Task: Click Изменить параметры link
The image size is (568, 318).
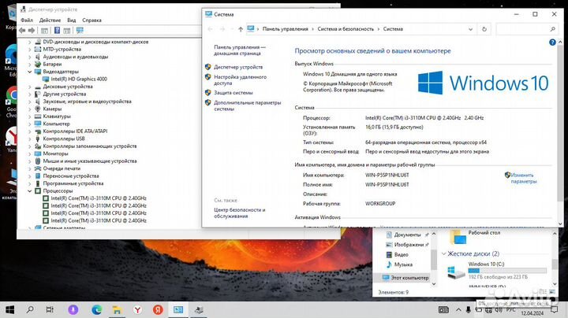Action: pyautogui.click(x=524, y=178)
